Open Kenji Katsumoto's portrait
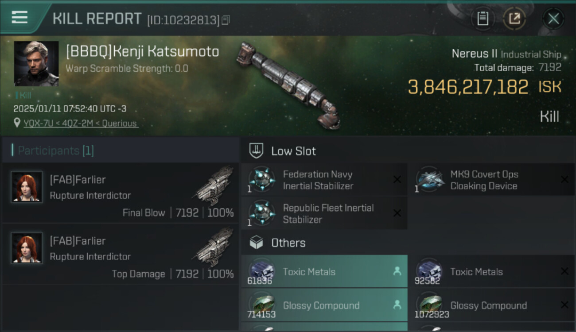Image resolution: width=576 pixels, height=332 pixels. pyautogui.click(x=36, y=63)
